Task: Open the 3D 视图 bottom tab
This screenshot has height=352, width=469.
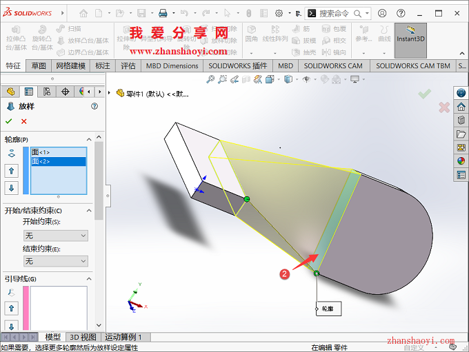Action: (x=83, y=337)
